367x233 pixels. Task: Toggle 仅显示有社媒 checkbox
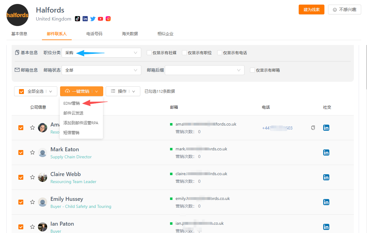pyautogui.click(x=149, y=53)
